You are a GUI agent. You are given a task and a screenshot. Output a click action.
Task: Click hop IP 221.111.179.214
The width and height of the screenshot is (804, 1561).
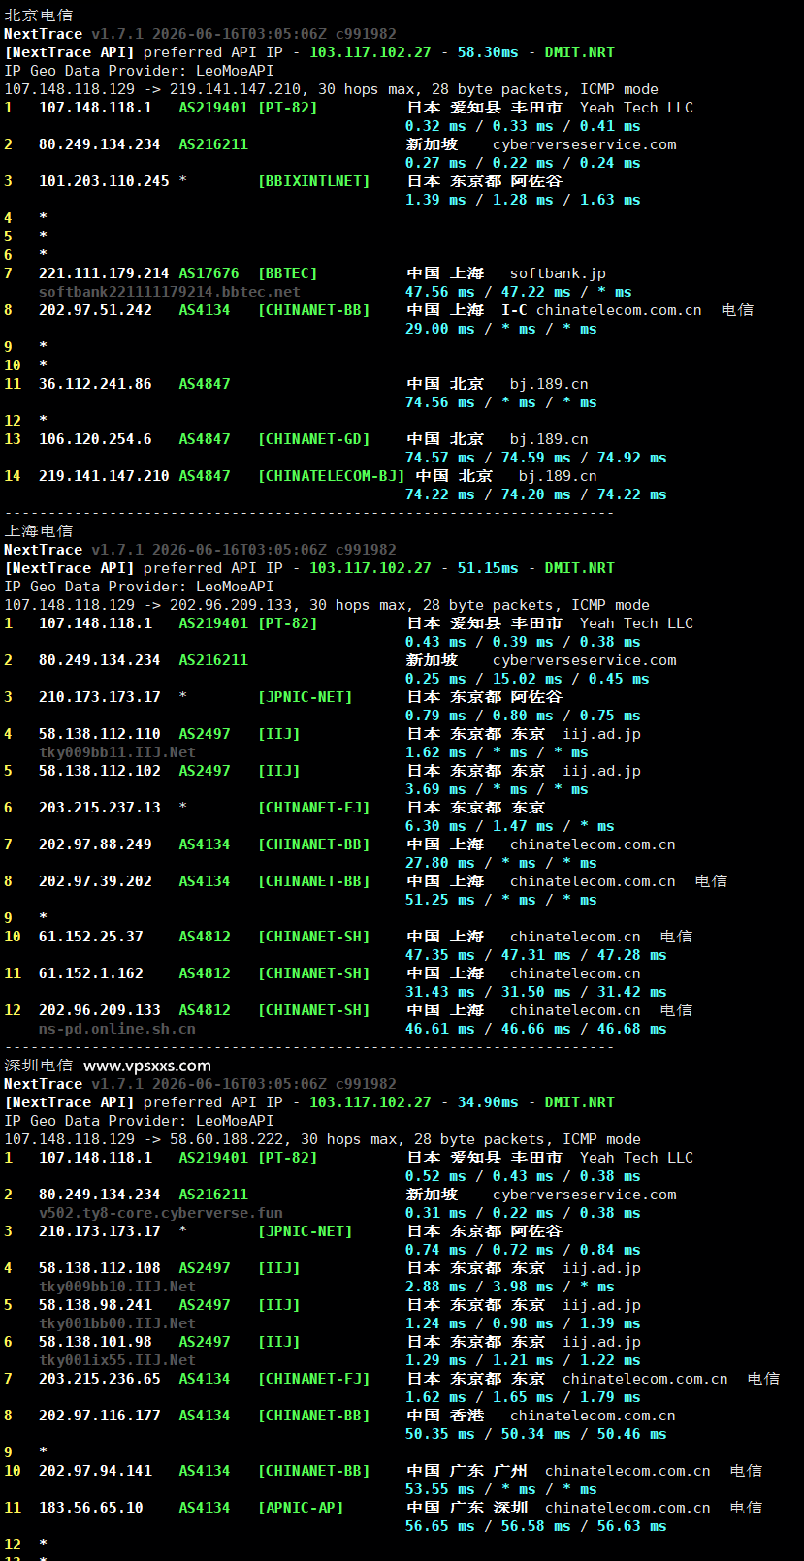[104, 273]
